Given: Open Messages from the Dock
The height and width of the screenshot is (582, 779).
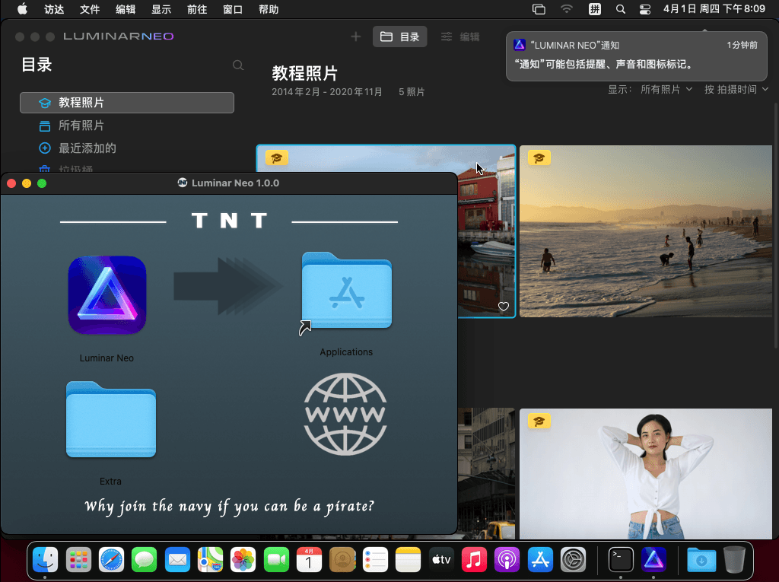Looking at the screenshot, I should (144, 560).
